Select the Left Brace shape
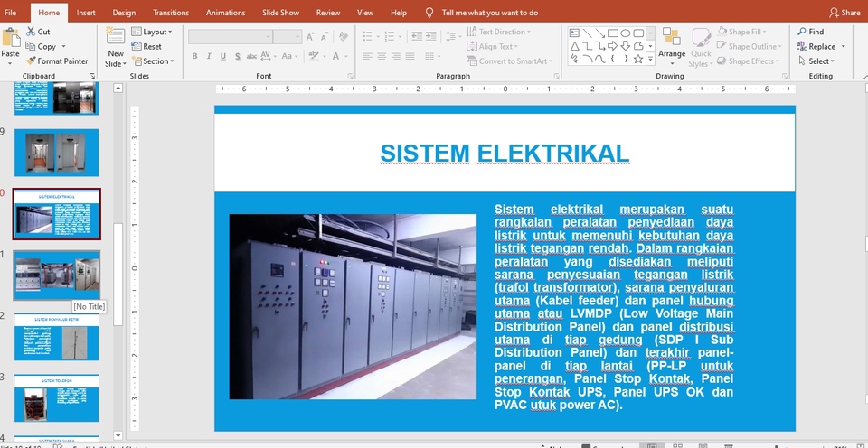Image resolution: width=868 pixels, height=448 pixels. (613, 58)
